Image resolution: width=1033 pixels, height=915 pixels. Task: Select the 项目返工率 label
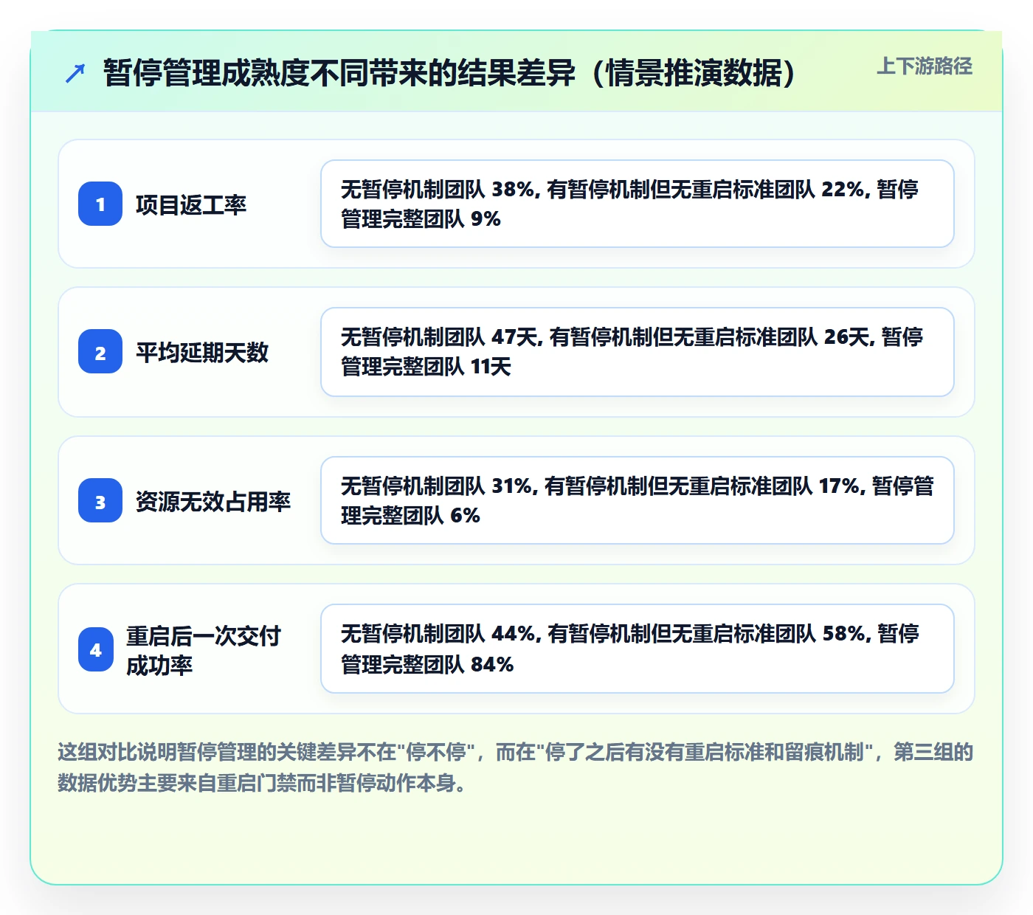(191, 204)
